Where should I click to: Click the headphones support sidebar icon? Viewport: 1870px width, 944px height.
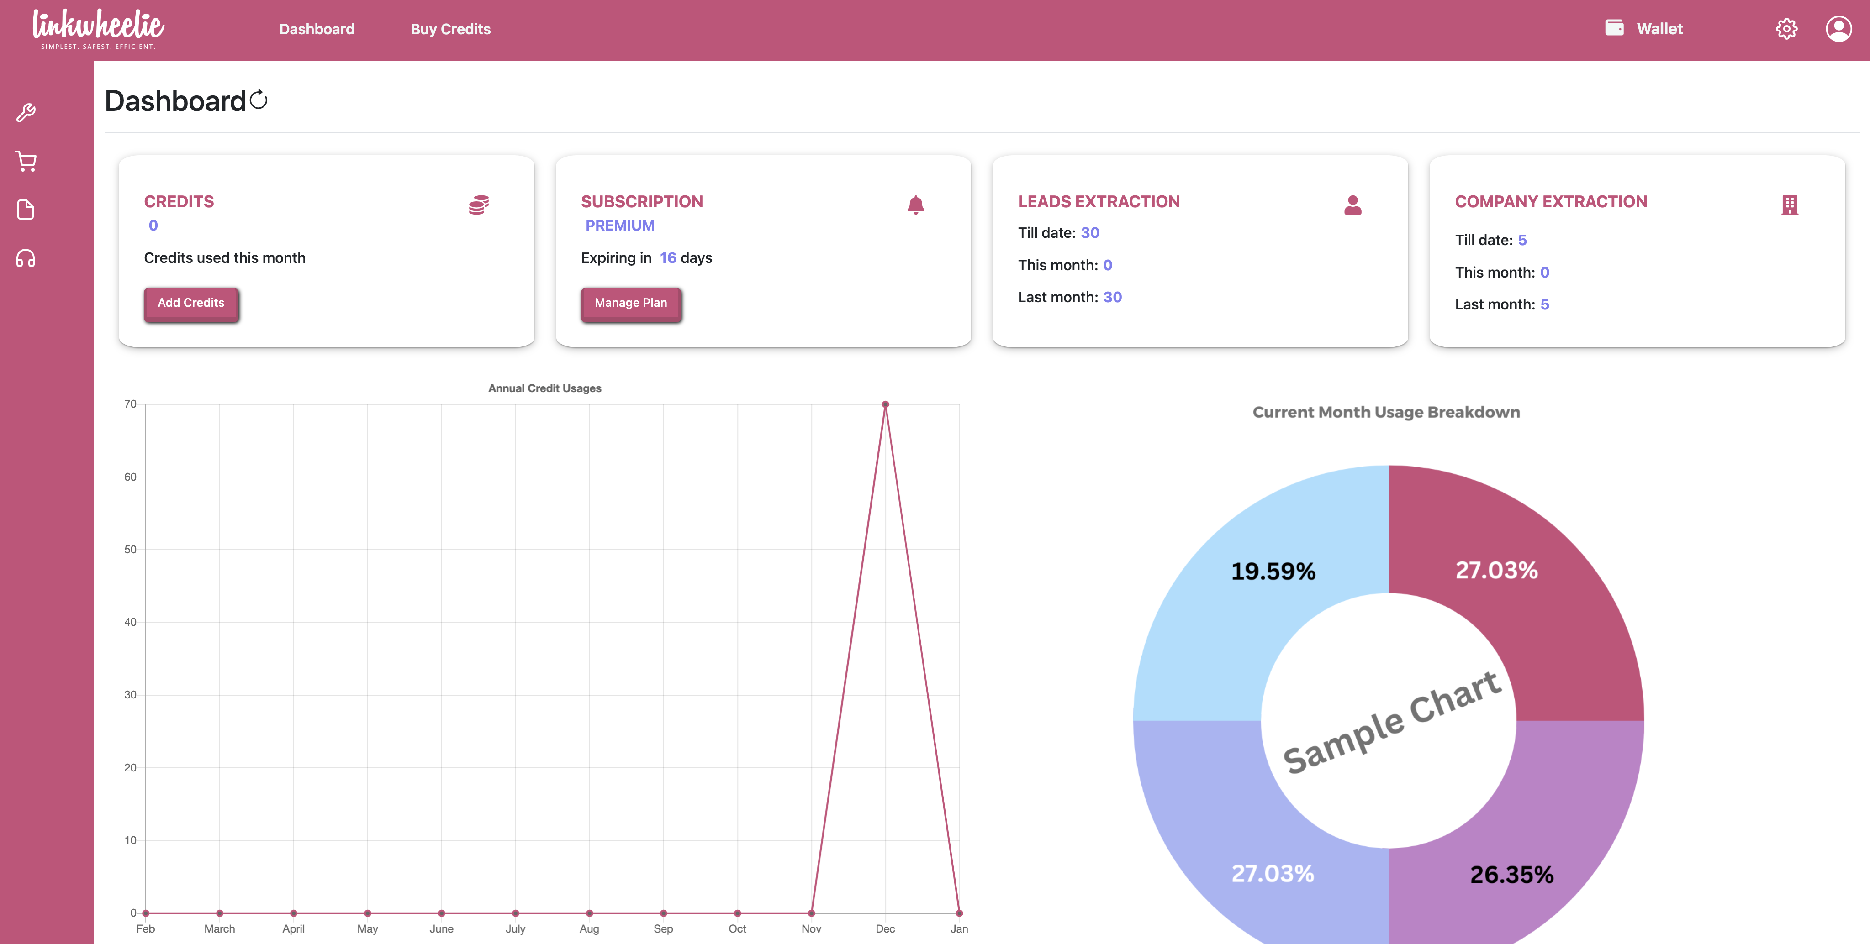coord(26,258)
